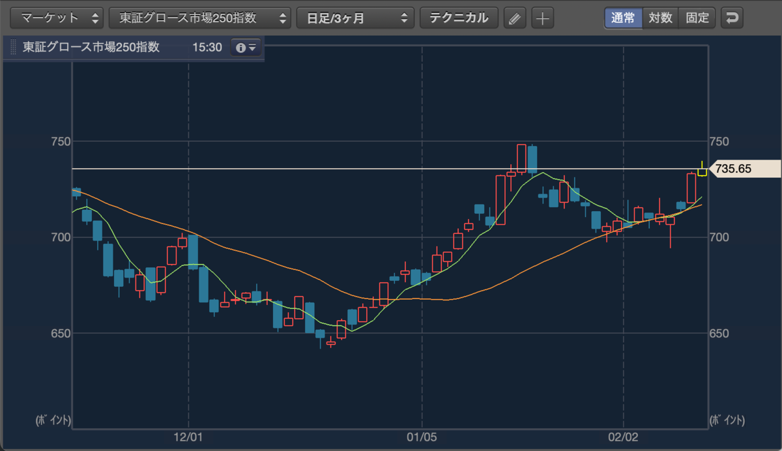Click the tallest red candle near 750
This screenshot has width=782, height=451.
(x=521, y=159)
